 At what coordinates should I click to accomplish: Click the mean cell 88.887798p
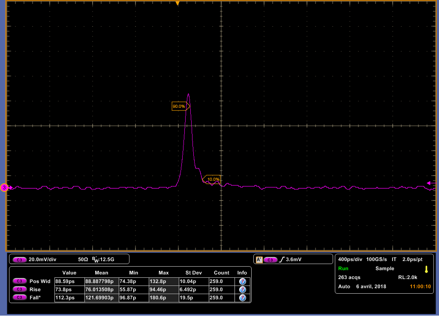pos(102,281)
